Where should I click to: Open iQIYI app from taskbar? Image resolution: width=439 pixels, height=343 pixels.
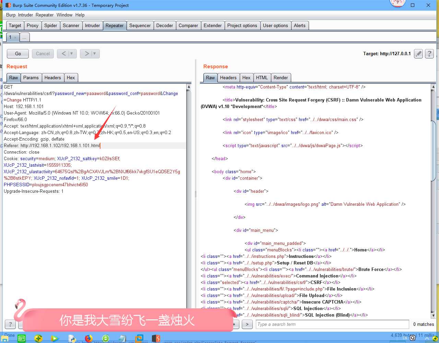[x=22, y=339]
